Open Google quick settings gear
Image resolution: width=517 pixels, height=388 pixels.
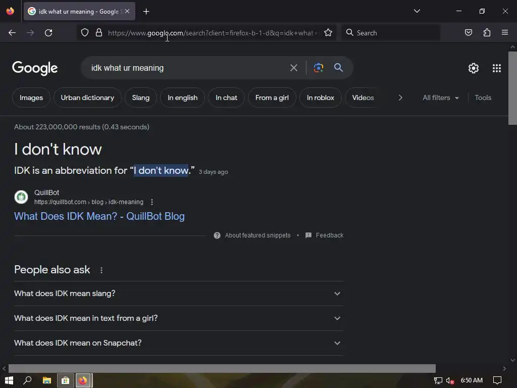click(x=474, y=68)
